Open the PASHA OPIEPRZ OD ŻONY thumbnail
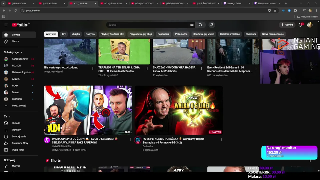The height and width of the screenshot is (180, 320). click(x=88, y=110)
